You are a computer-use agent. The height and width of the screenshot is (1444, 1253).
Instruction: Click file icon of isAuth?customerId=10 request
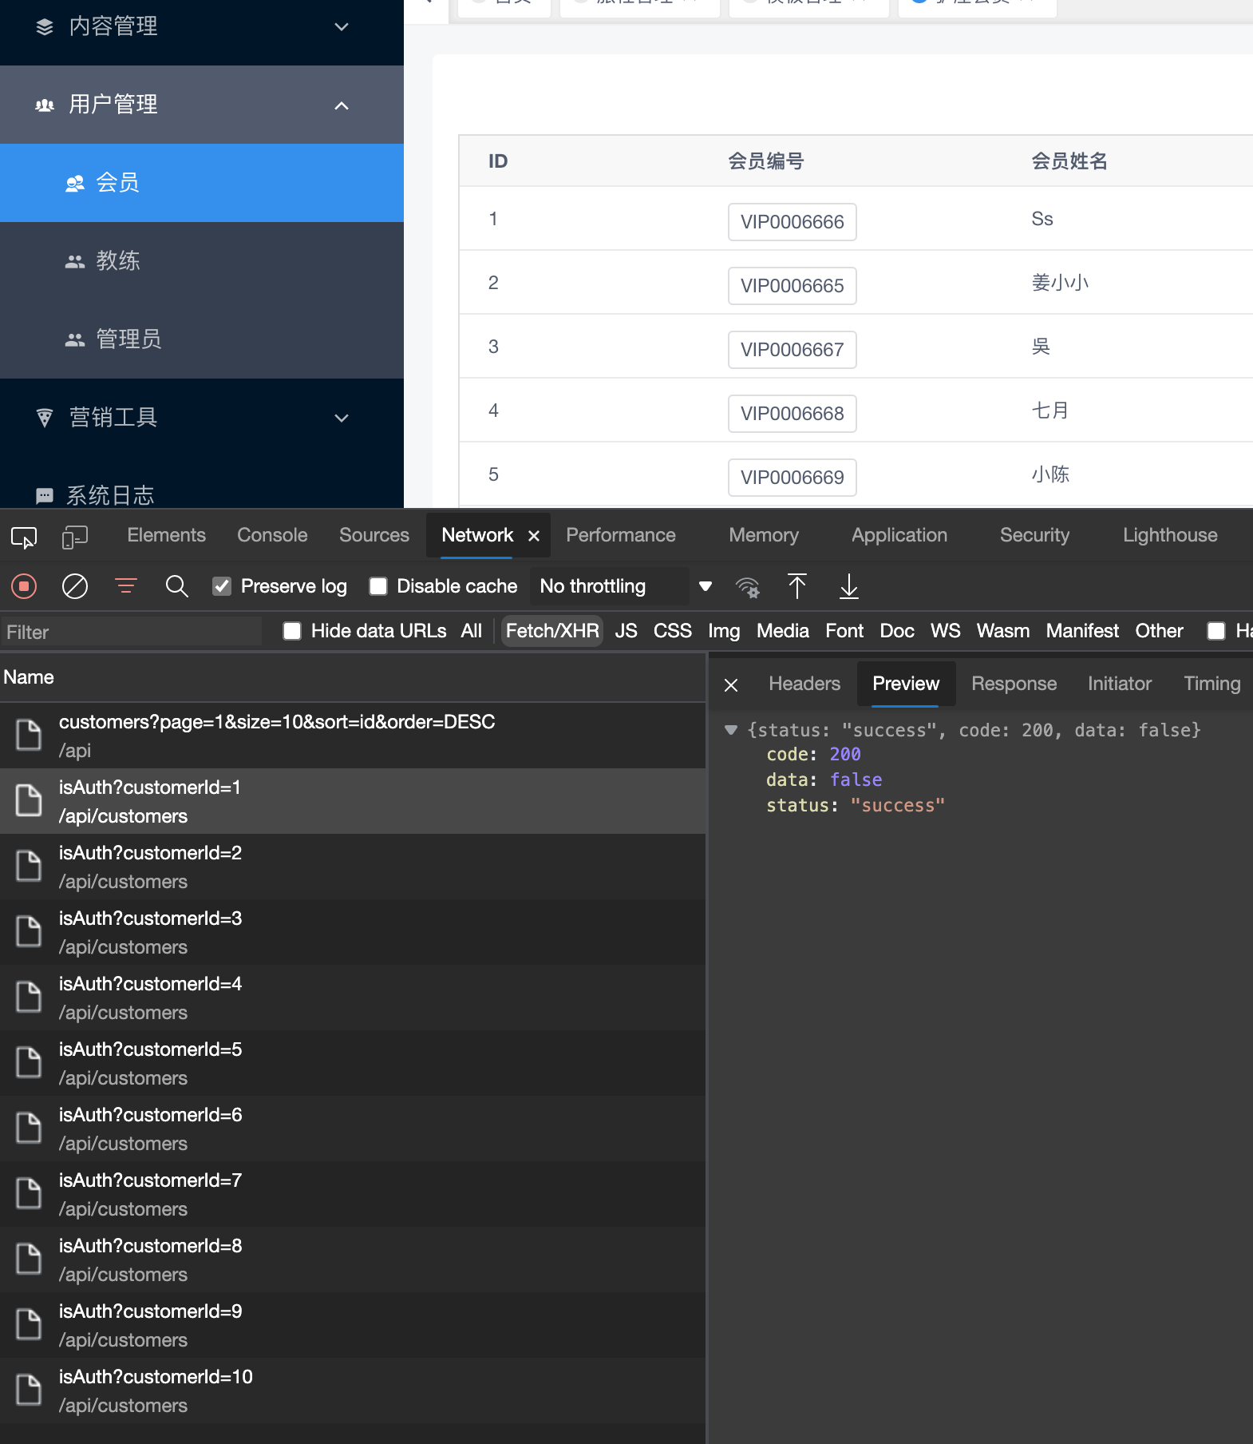click(x=29, y=1390)
